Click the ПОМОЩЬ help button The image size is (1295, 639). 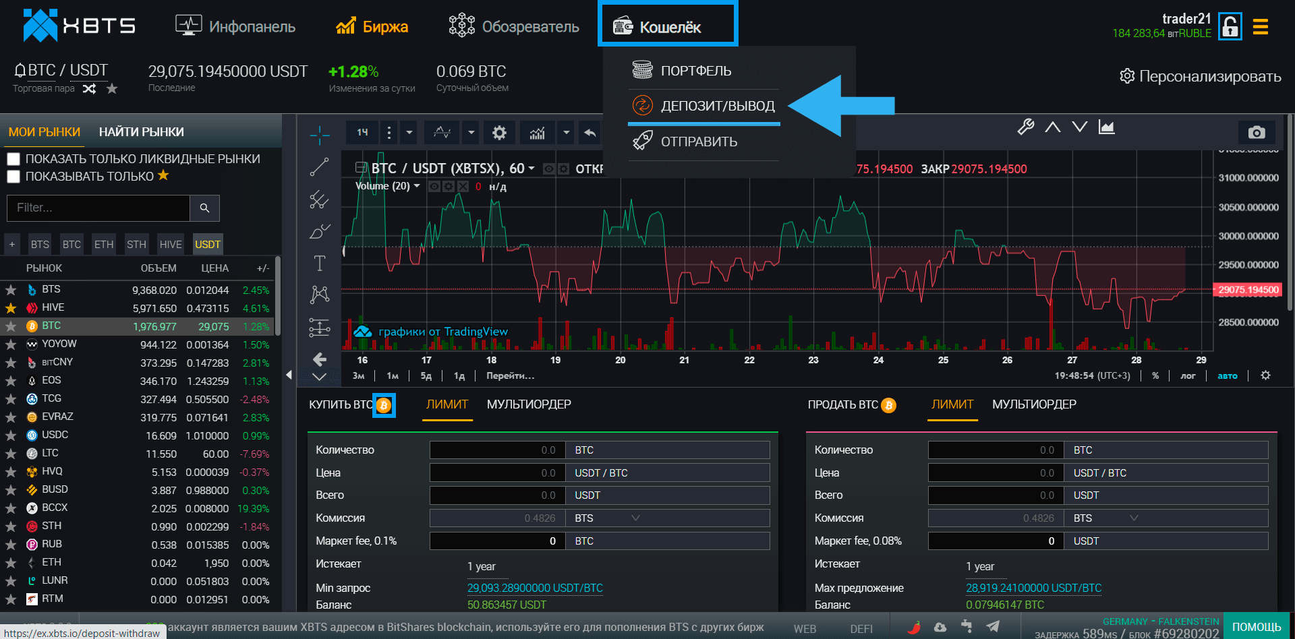[1257, 627]
